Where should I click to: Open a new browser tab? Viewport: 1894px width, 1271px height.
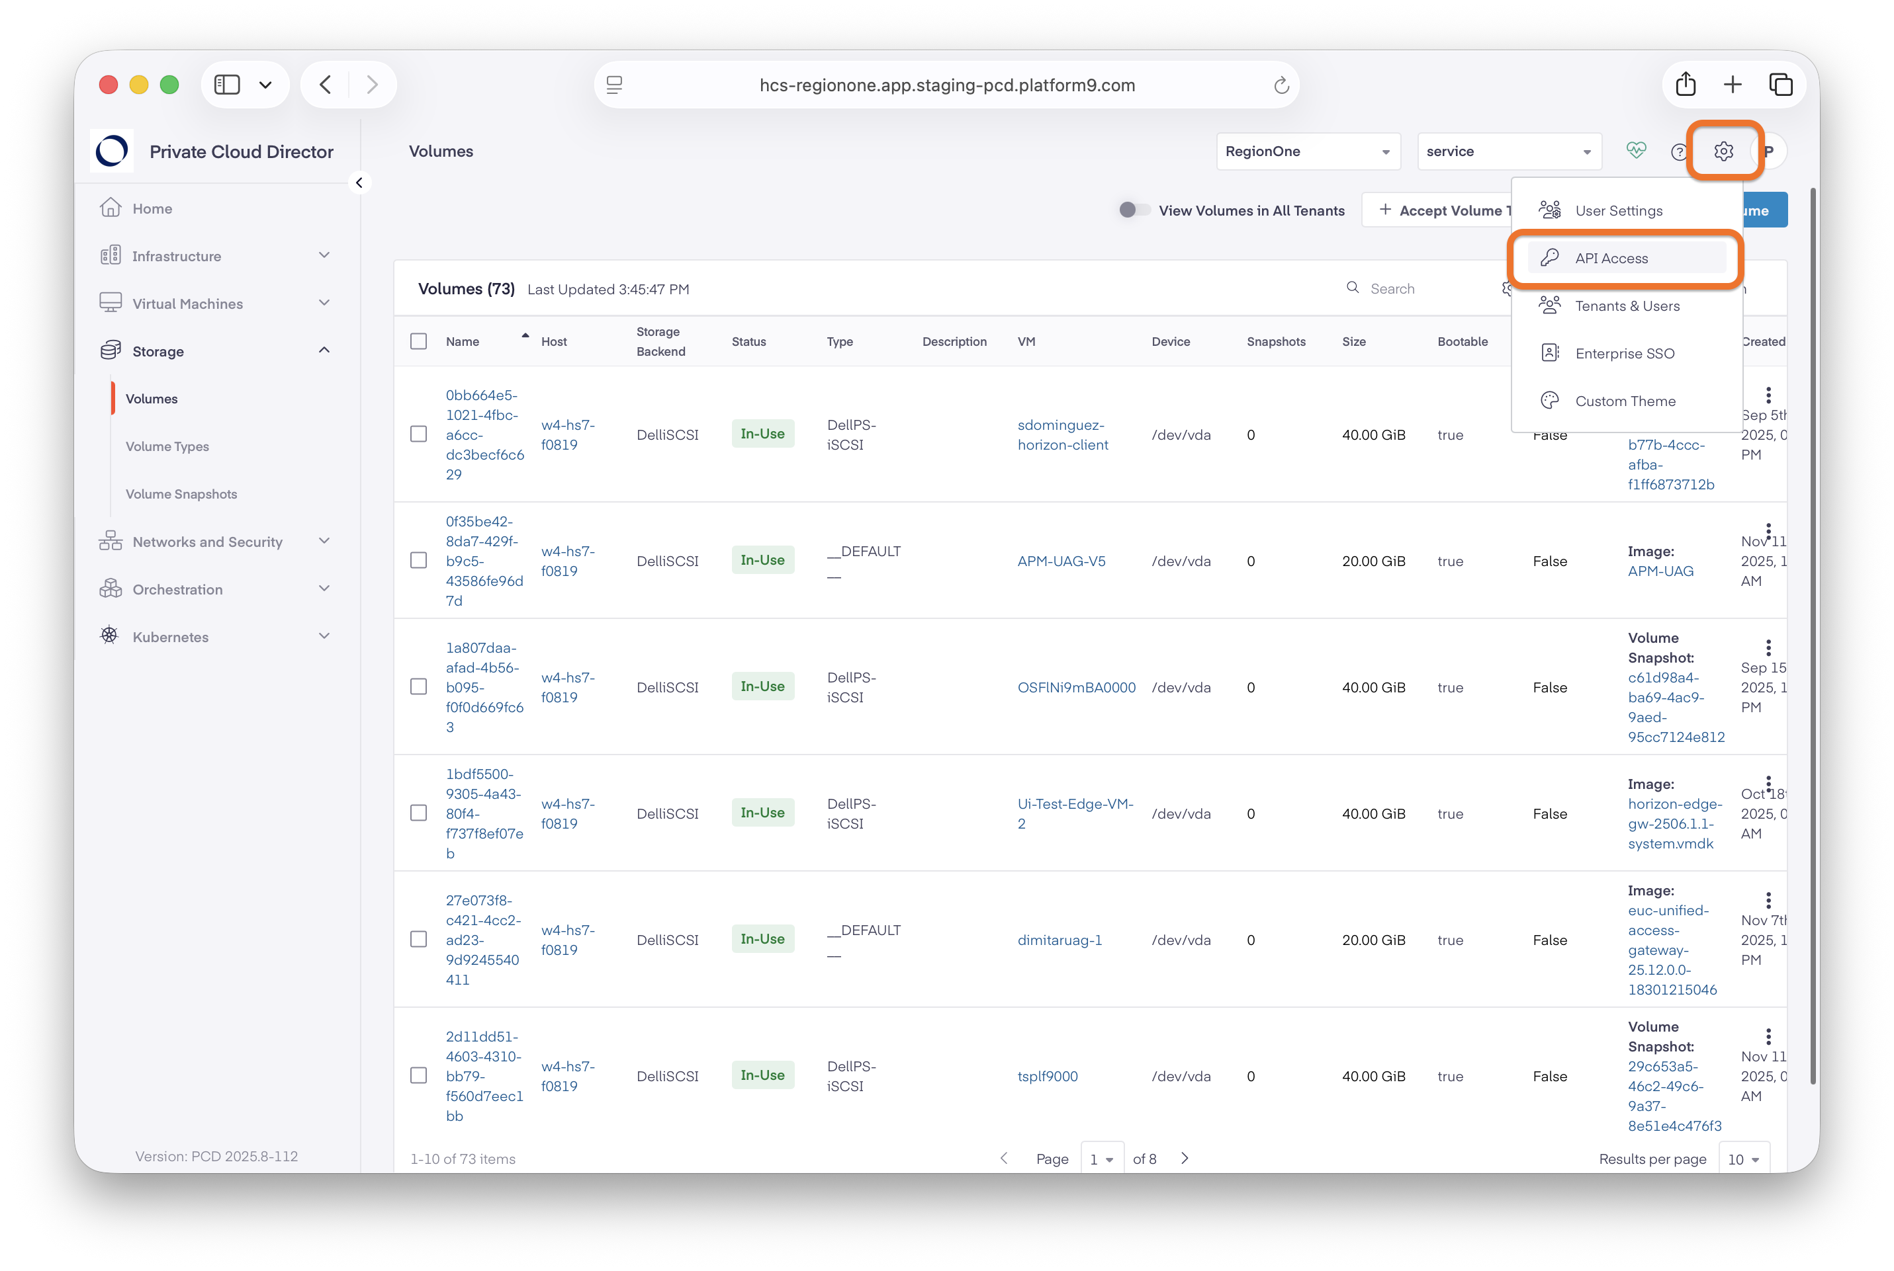coord(1733,84)
